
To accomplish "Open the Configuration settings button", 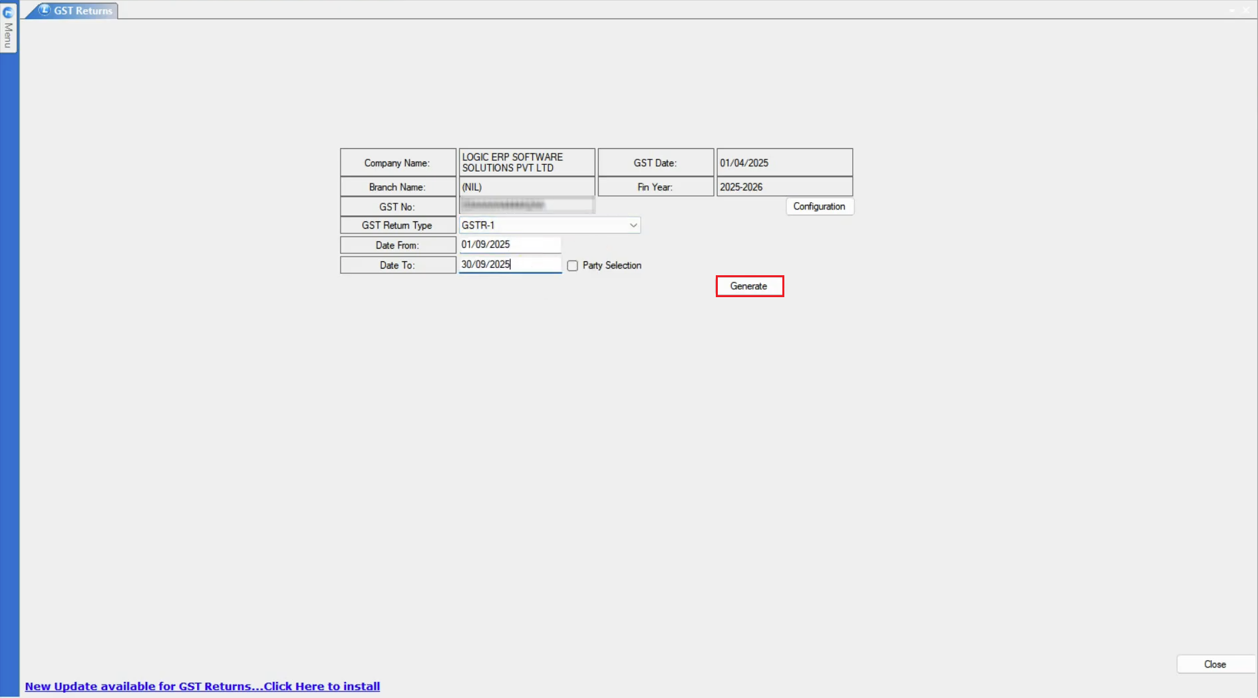I will click(819, 207).
